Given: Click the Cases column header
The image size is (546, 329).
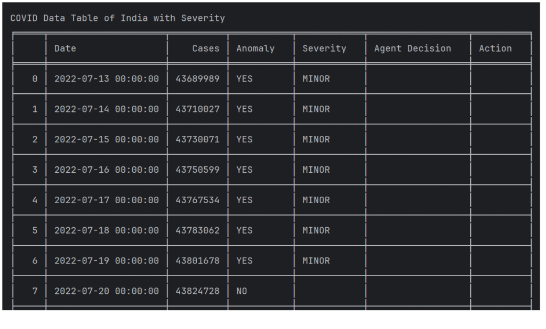Looking at the screenshot, I should pyautogui.click(x=206, y=49).
